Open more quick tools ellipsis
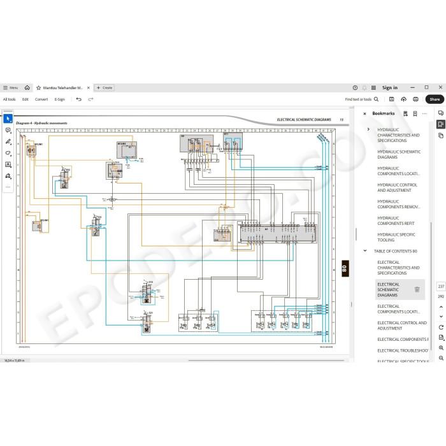The width and height of the screenshot is (446, 446). pyautogui.click(x=8, y=187)
